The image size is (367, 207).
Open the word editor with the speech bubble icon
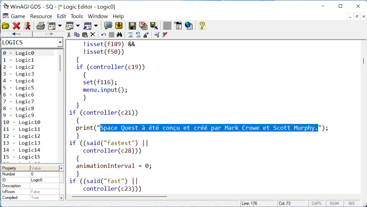coord(108,26)
